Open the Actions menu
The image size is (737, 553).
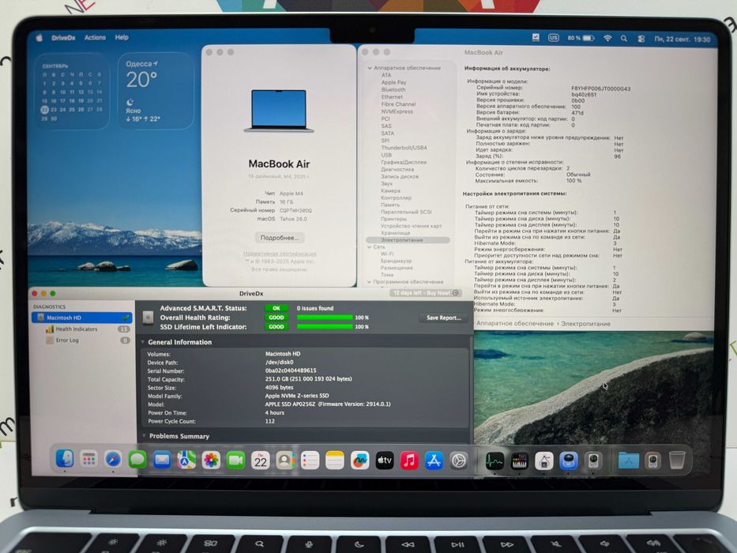click(95, 37)
